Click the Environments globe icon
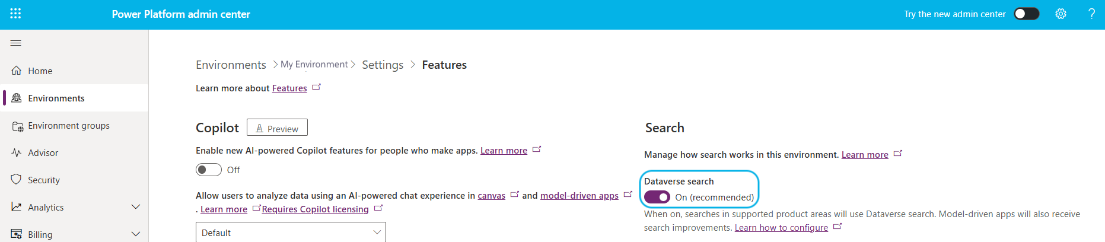The image size is (1105, 242). point(17,98)
